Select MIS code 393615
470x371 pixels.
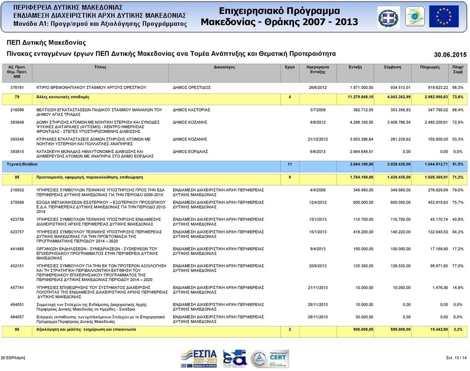[17, 152]
